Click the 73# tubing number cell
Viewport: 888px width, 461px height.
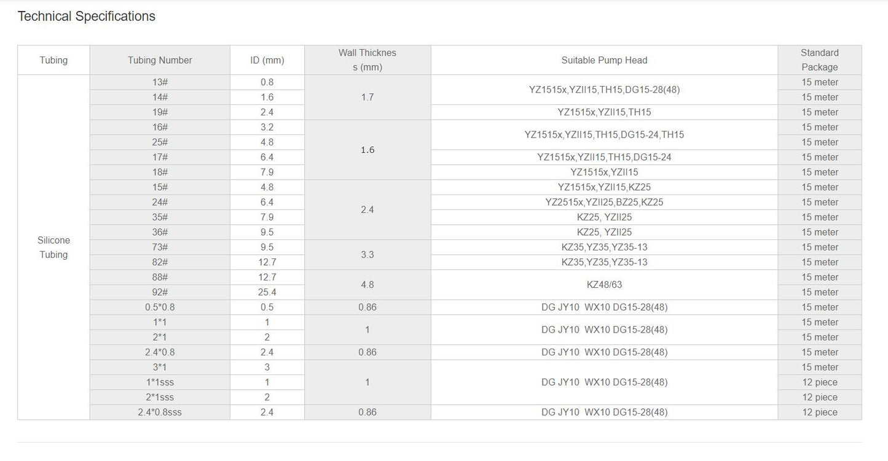pyautogui.click(x=160, y=247)
